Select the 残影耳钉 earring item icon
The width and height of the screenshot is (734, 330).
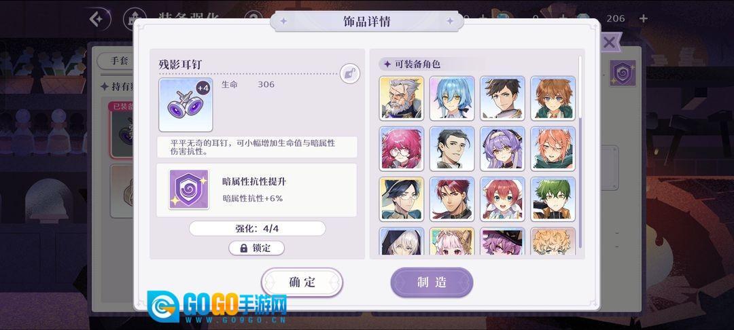coord(186,105)
